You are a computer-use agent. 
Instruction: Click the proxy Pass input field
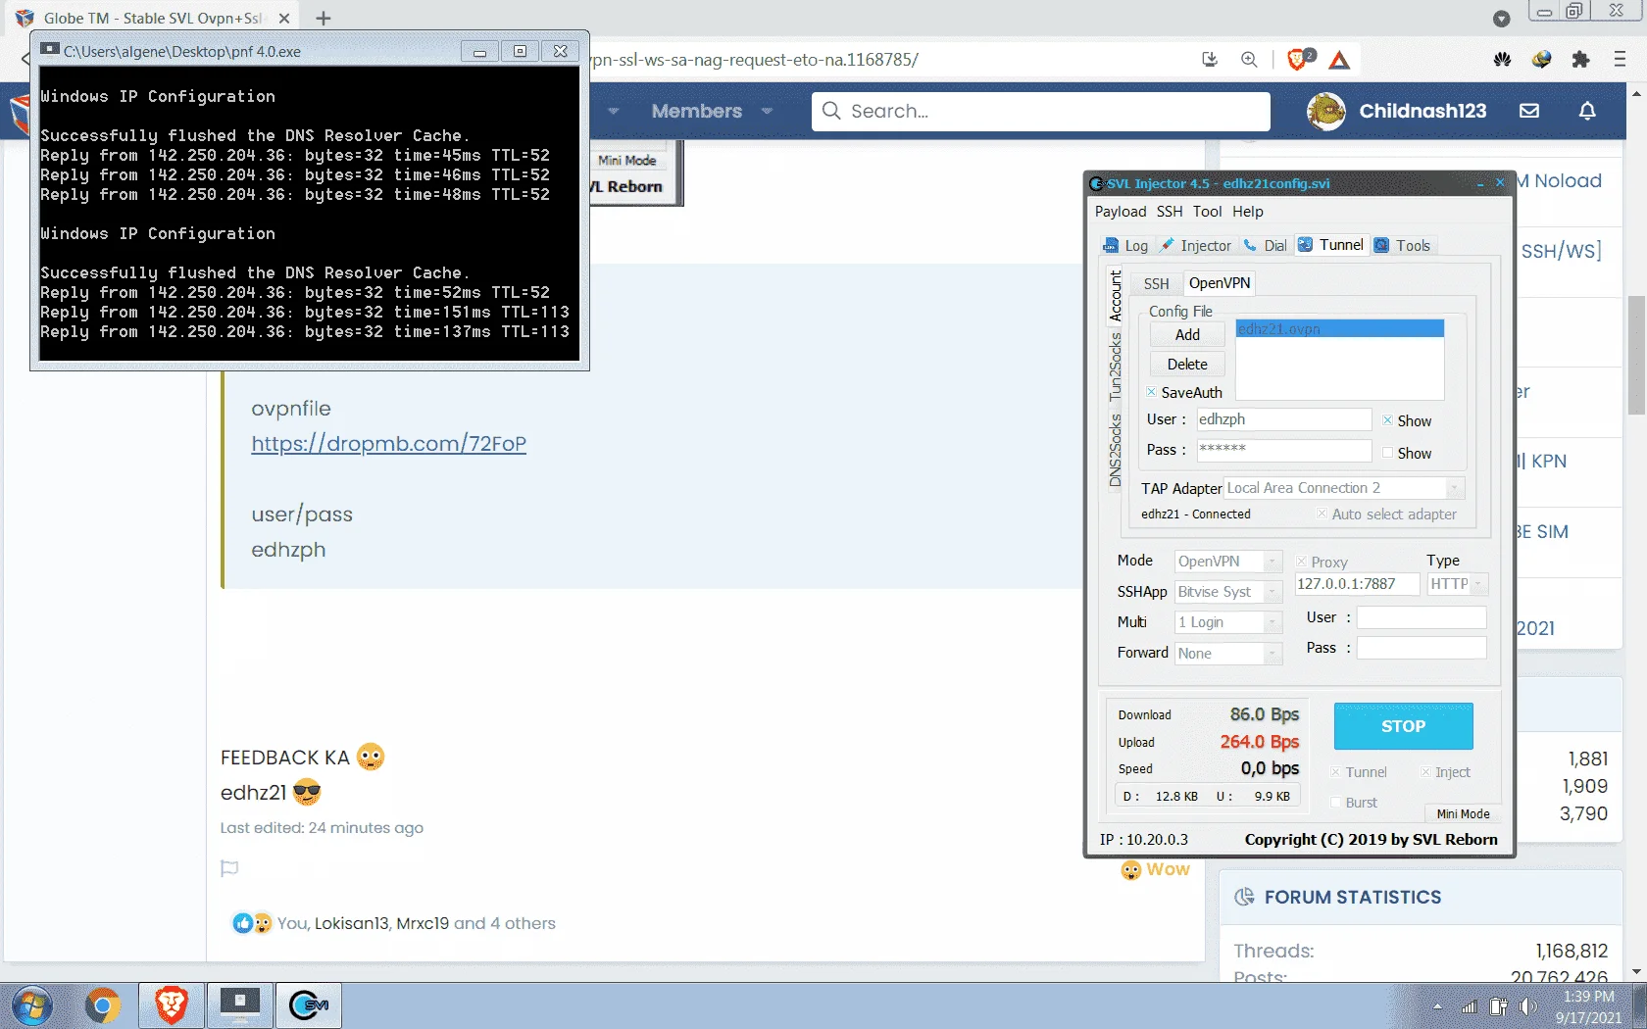pyautogui.click(x=1422, y=648)
